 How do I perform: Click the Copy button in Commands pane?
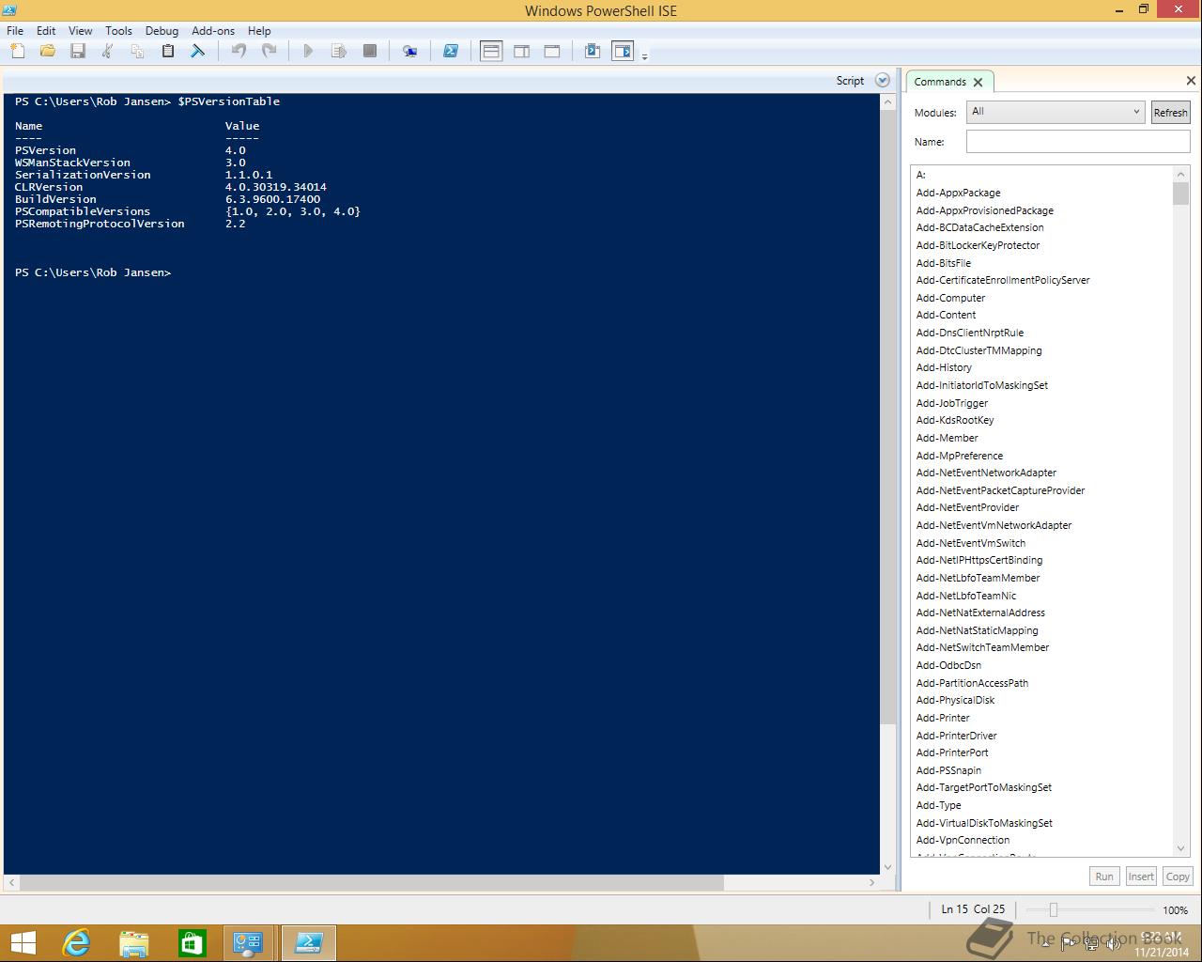1178,877
